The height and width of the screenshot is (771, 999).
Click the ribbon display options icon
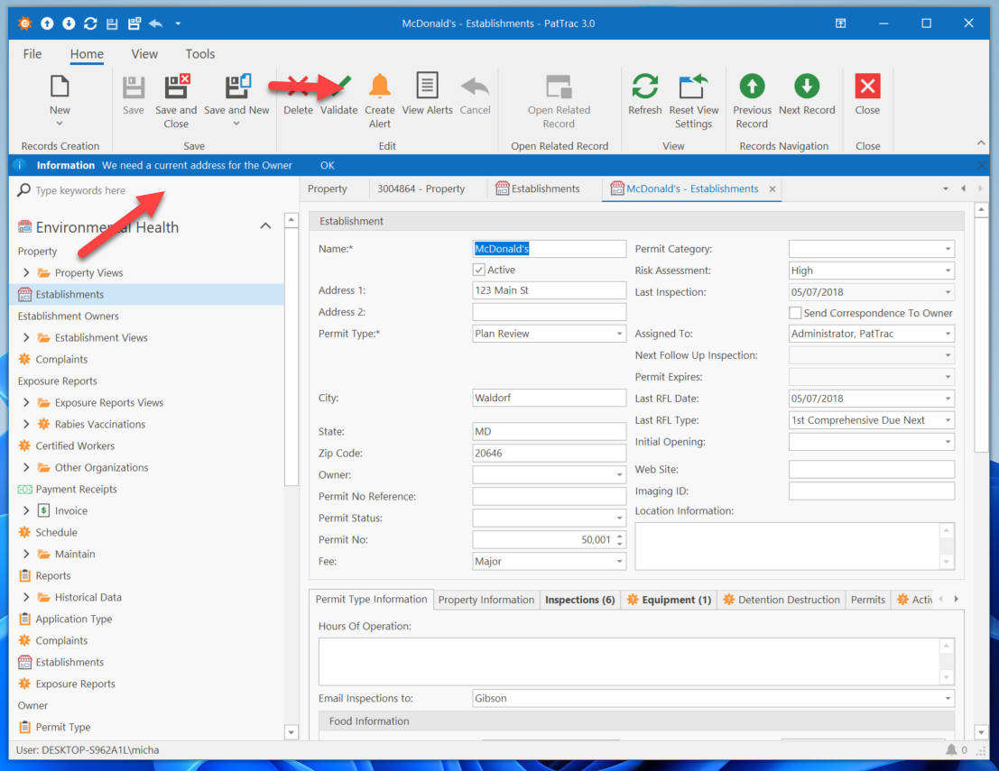[x=841, y=23]
